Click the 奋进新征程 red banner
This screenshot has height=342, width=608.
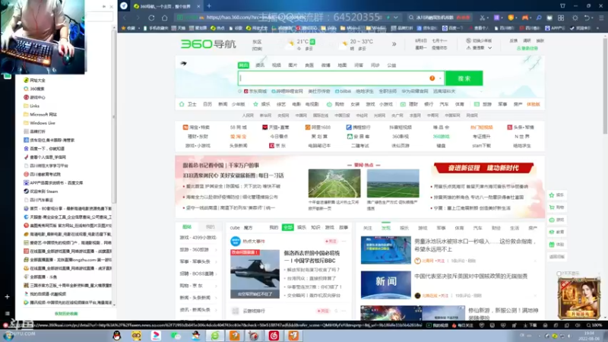[483, 168]
